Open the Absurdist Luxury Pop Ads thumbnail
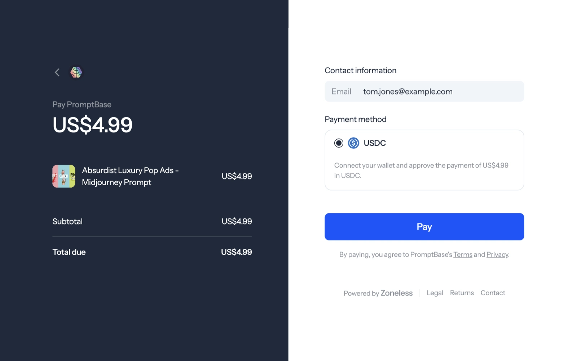The height and width of the screenshot is (361, 577). click(64, 176)
